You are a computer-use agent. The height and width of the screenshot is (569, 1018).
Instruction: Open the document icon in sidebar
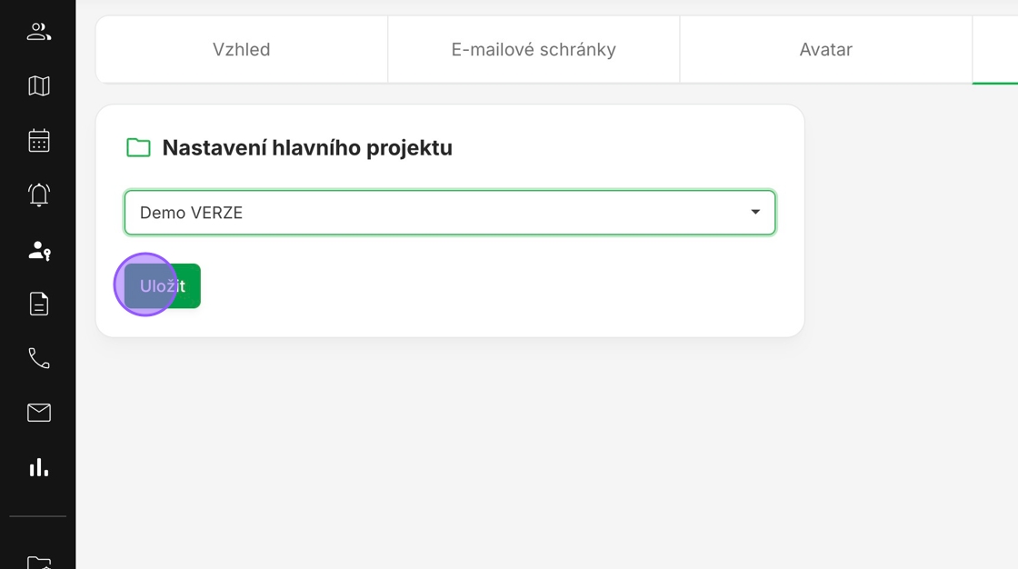pos(38,304)
